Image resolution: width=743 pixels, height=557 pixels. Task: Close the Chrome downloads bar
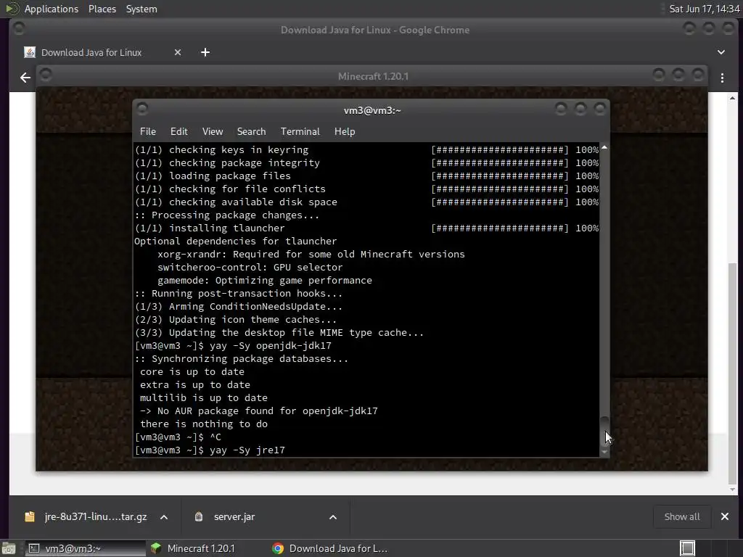click(725, 516)
